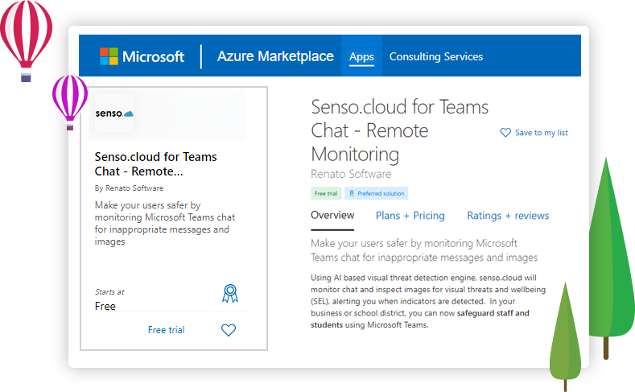This screenshot has height=392, width=635.
Task: Click the heart icon beside Save to my list
Action: [x=505, y=133]
